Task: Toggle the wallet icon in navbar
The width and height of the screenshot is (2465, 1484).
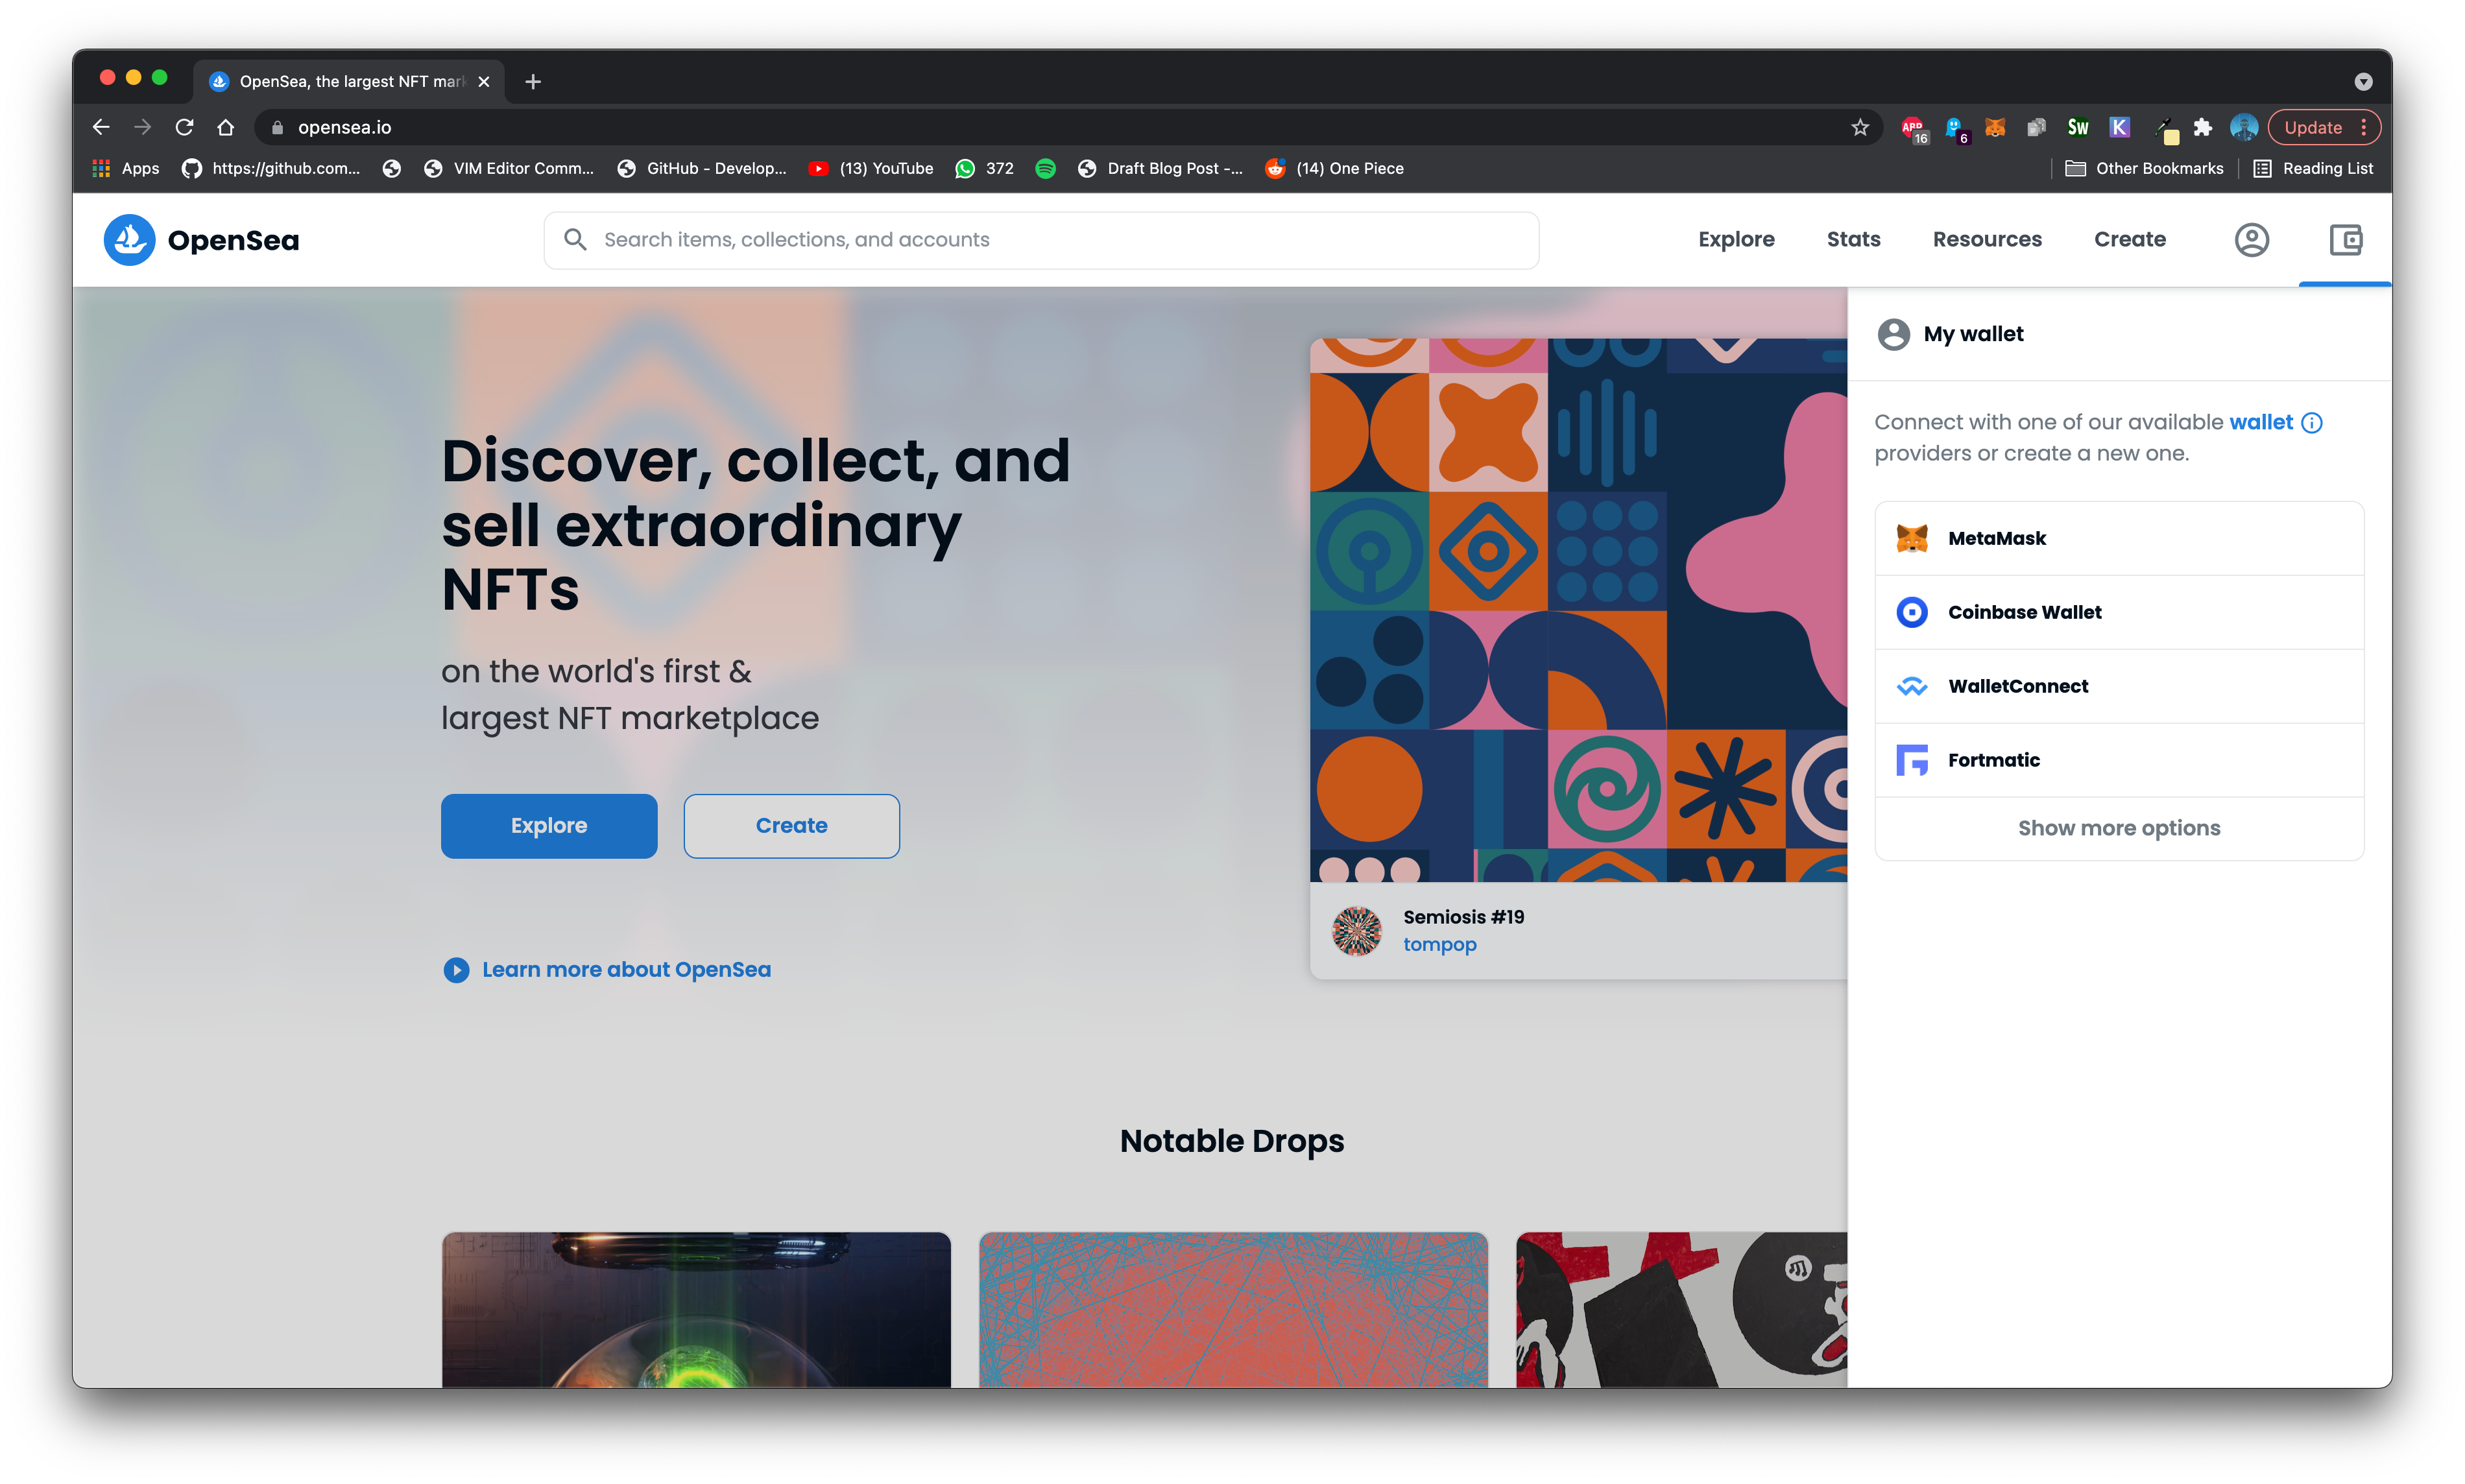Action: (2345, 240)
